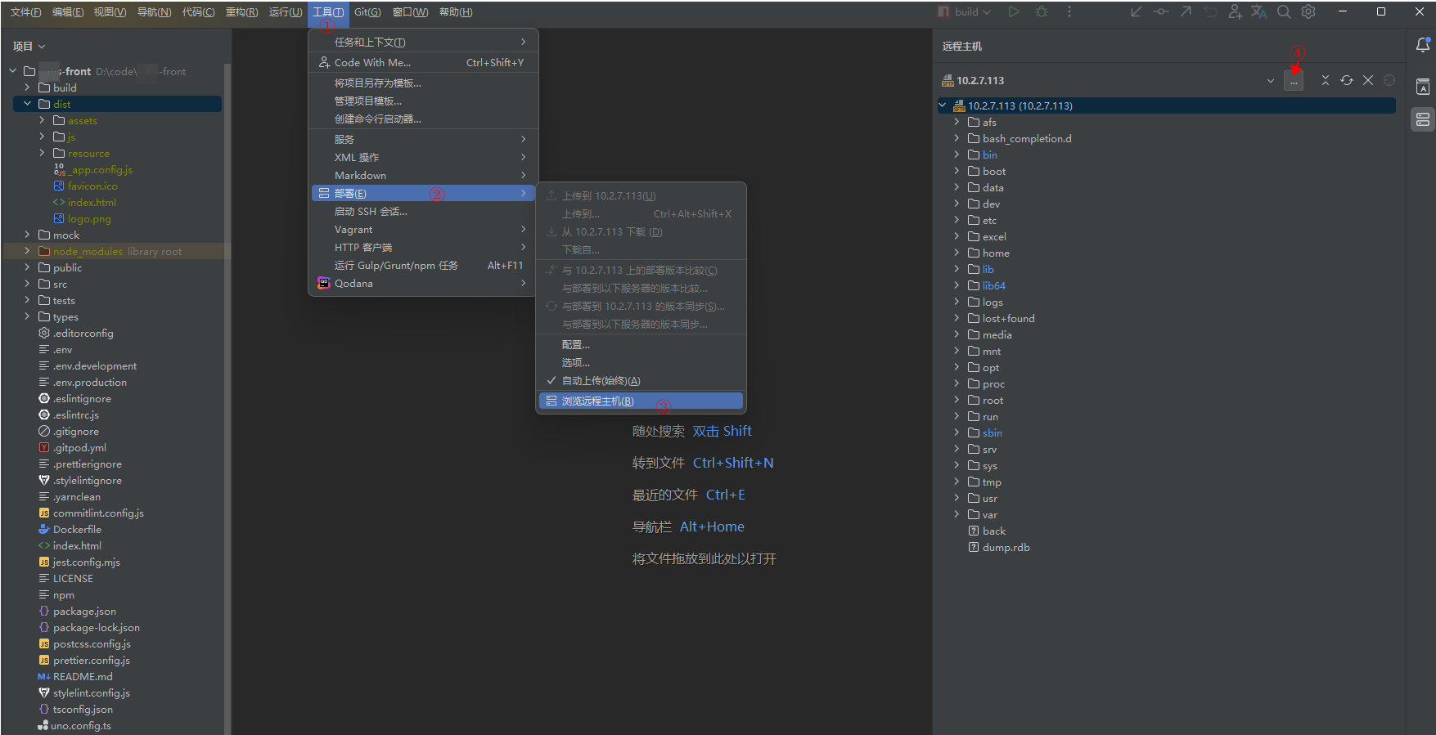Open the 10.2.7.113 server selector dropdown
This screenshot has height=735, width=1436.
pos(1270,81)
